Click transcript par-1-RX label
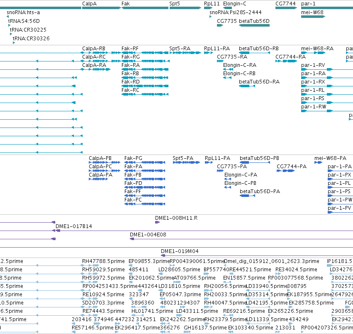 click(x=313, y=82)
